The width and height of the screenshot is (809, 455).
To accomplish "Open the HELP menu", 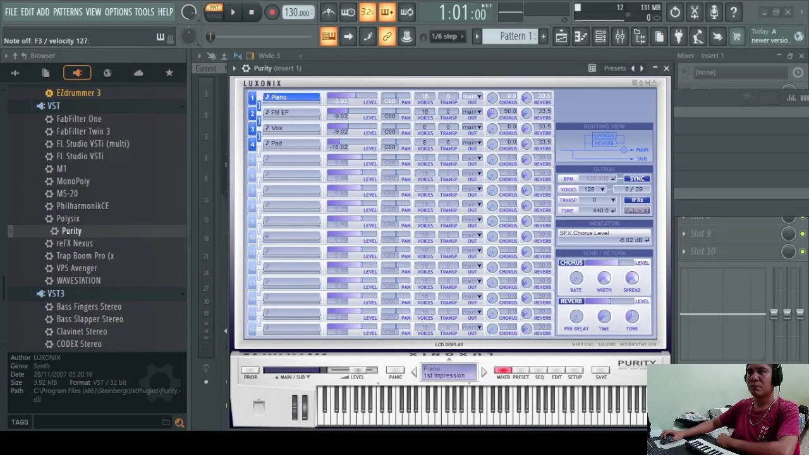I will pos(165,12).
